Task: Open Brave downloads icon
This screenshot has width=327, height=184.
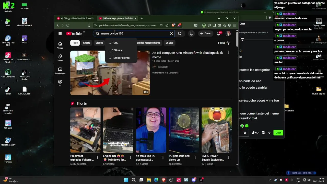Action: point(204,25)
